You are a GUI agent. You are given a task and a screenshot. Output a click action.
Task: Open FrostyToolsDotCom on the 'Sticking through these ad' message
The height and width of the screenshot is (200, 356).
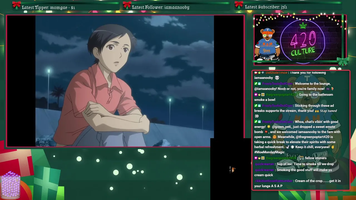click(x=277, y=106)
